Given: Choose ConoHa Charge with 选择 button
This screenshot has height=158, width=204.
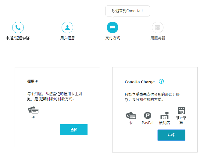Looking at the screenshot, I should [x=171, y=135].
